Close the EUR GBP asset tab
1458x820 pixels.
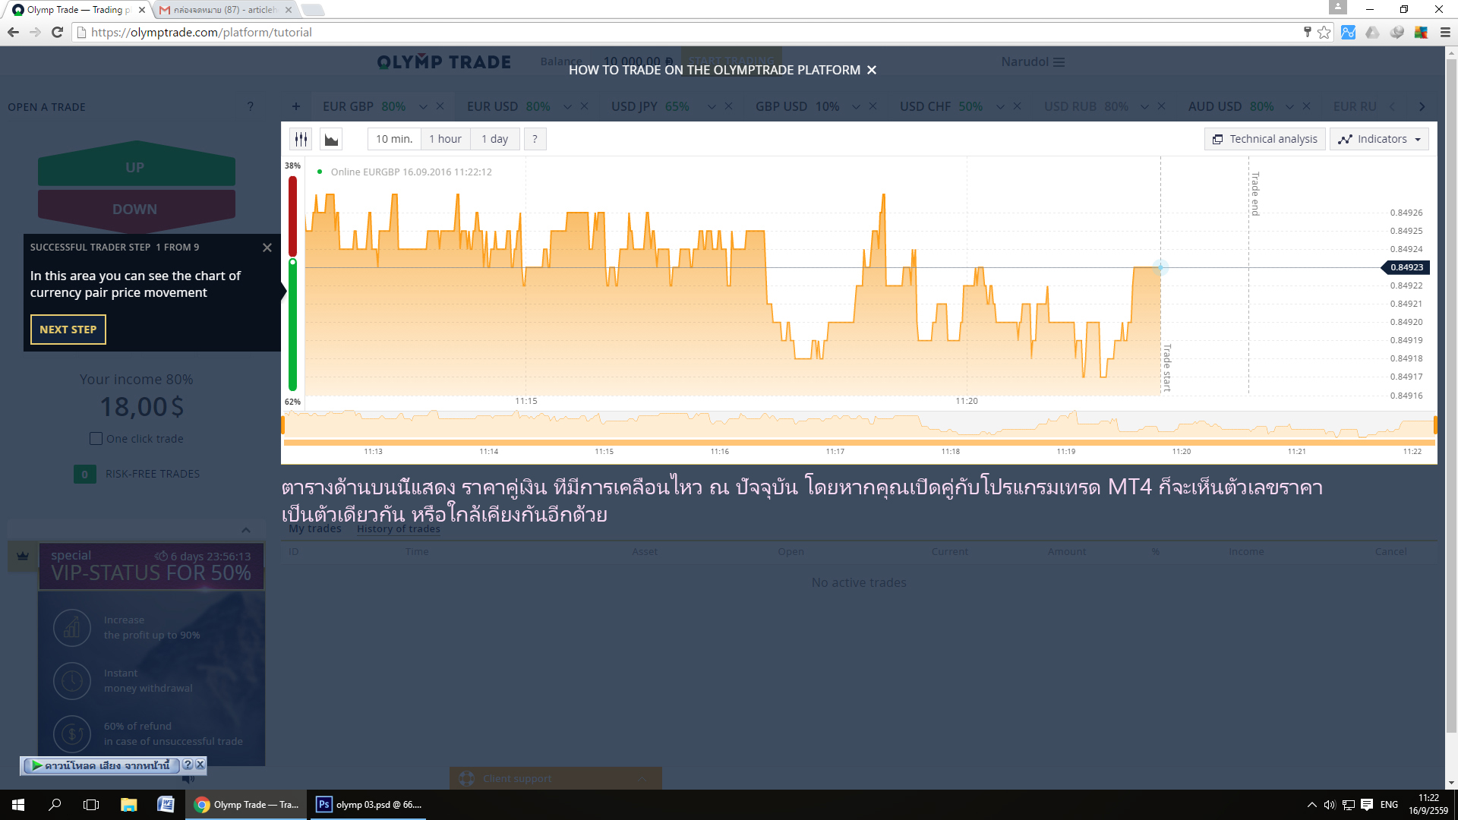click(x=440, y=106)
